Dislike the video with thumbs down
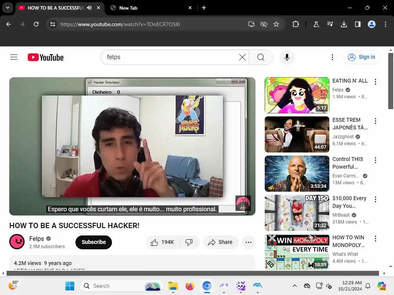The image size is (394, 295). tap(189, 242)
